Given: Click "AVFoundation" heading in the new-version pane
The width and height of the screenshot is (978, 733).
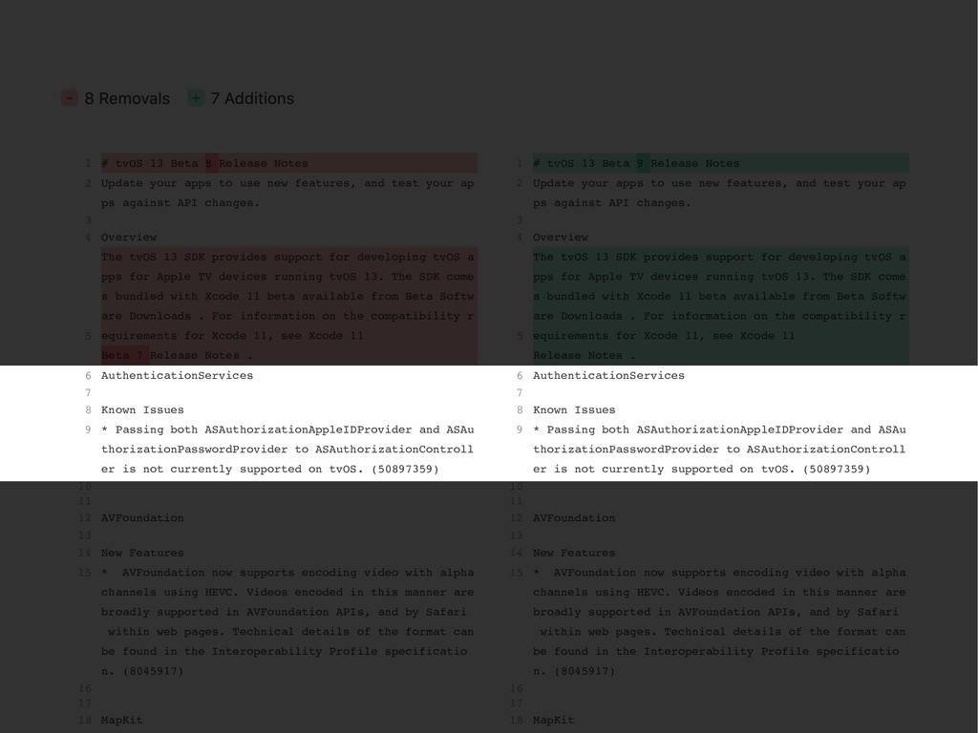Looking at the screenshot, I should (x=574, y=518).
